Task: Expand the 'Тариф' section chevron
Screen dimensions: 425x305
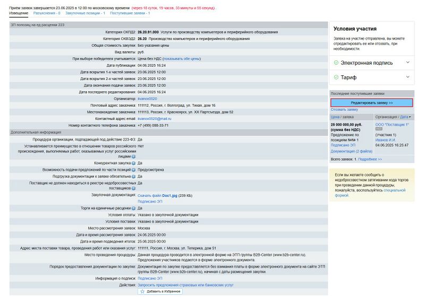Action: point(407,77)
